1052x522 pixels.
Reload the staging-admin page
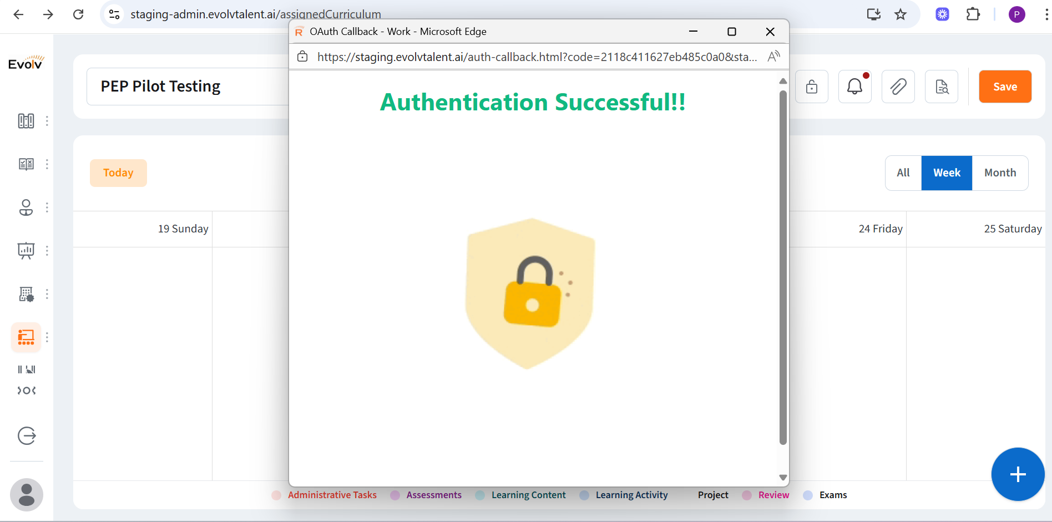pos(78,14)
